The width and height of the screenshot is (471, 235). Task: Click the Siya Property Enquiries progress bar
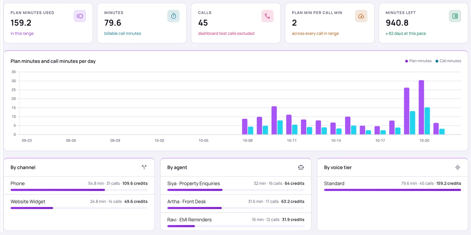(x=236, y=190)
